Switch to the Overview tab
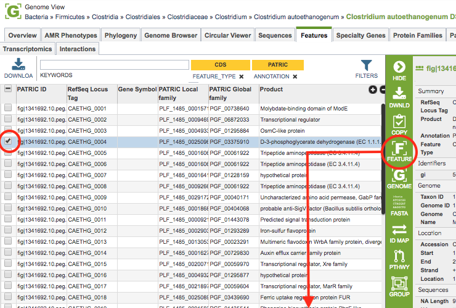 [22, 35]
